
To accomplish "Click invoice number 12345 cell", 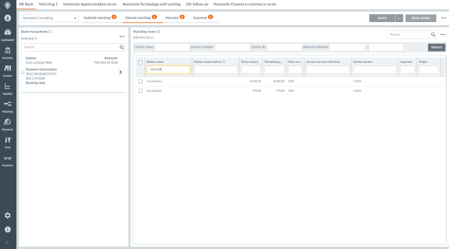I will click(x=357, y=82).
